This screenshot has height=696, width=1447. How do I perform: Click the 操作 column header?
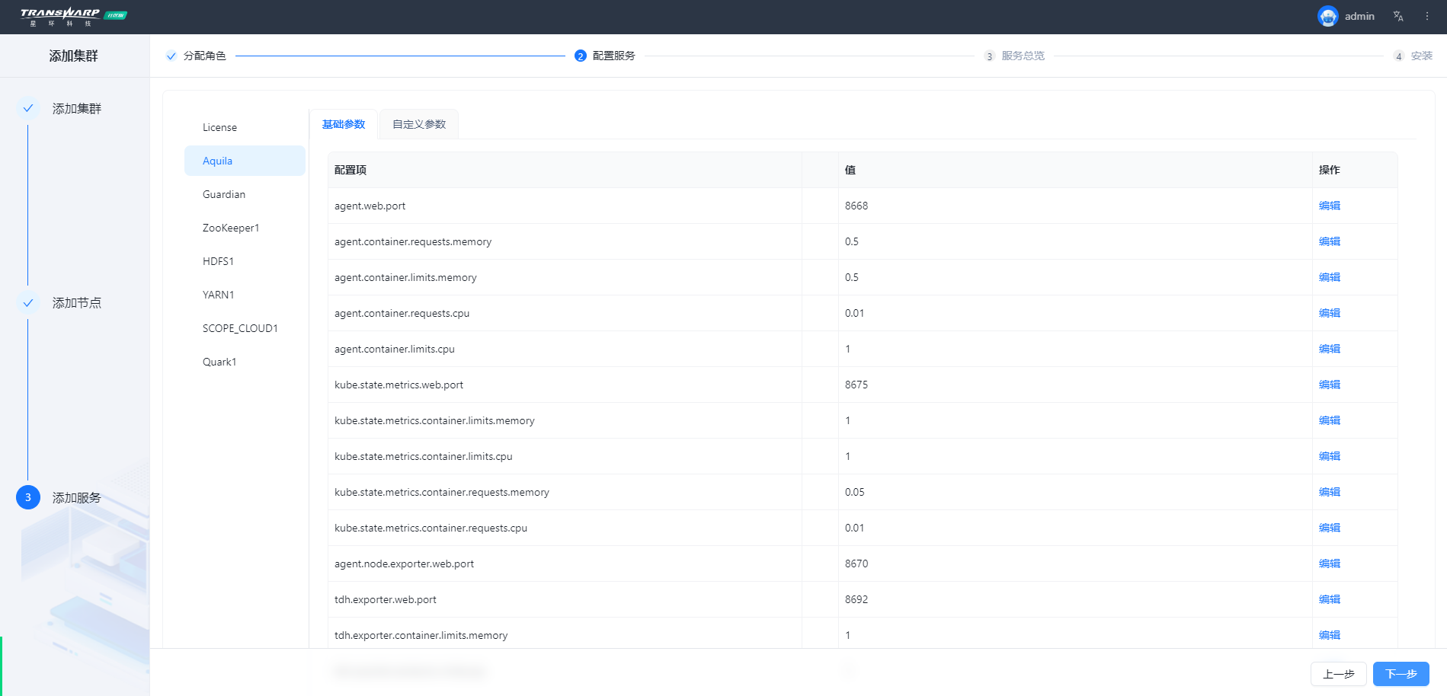point(1330,170)
